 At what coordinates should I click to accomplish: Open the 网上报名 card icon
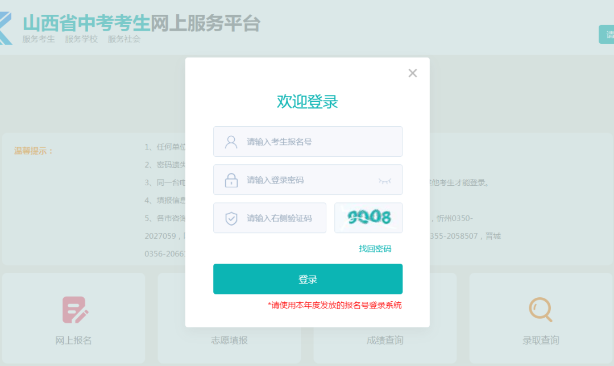75,310
